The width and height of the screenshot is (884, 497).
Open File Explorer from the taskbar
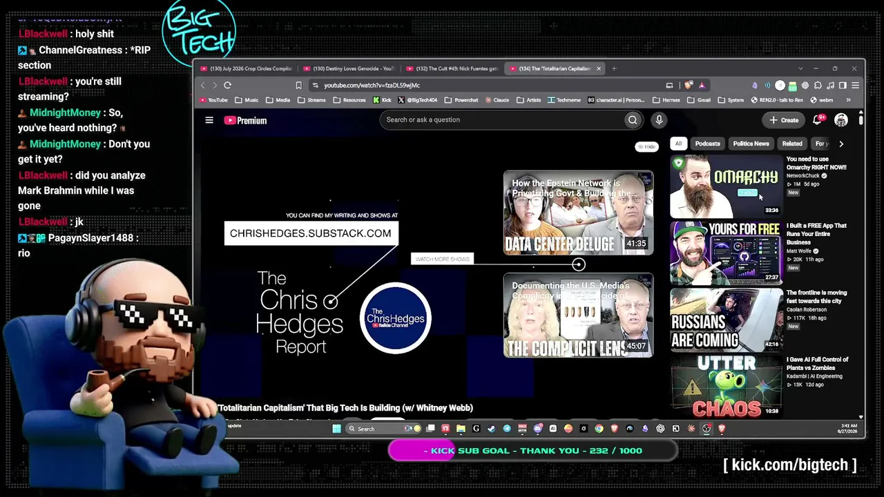click(x=461, y=429)
